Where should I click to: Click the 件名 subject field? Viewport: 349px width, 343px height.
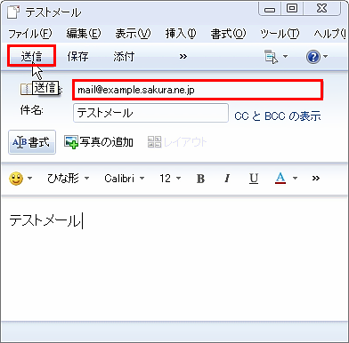tap(150, 113)
